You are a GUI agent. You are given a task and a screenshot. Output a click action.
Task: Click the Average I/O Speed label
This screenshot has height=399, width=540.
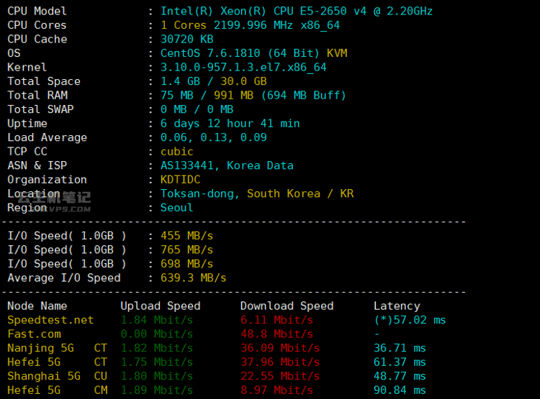click(x=64, y=278)
